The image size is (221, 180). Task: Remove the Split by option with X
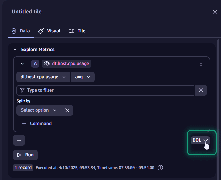point(67,110)
